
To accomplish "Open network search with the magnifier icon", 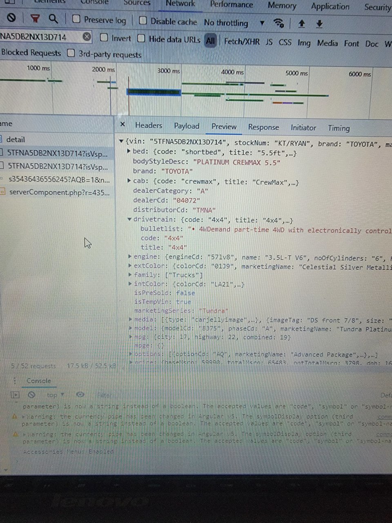I will [x=53, y=18].
